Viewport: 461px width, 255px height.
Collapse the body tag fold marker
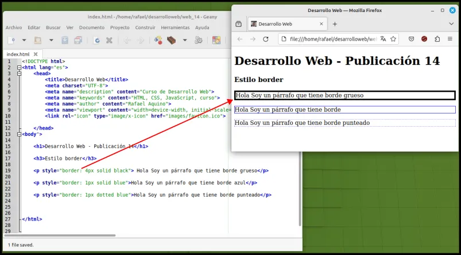pyautogui.click(x=19, y=135)
